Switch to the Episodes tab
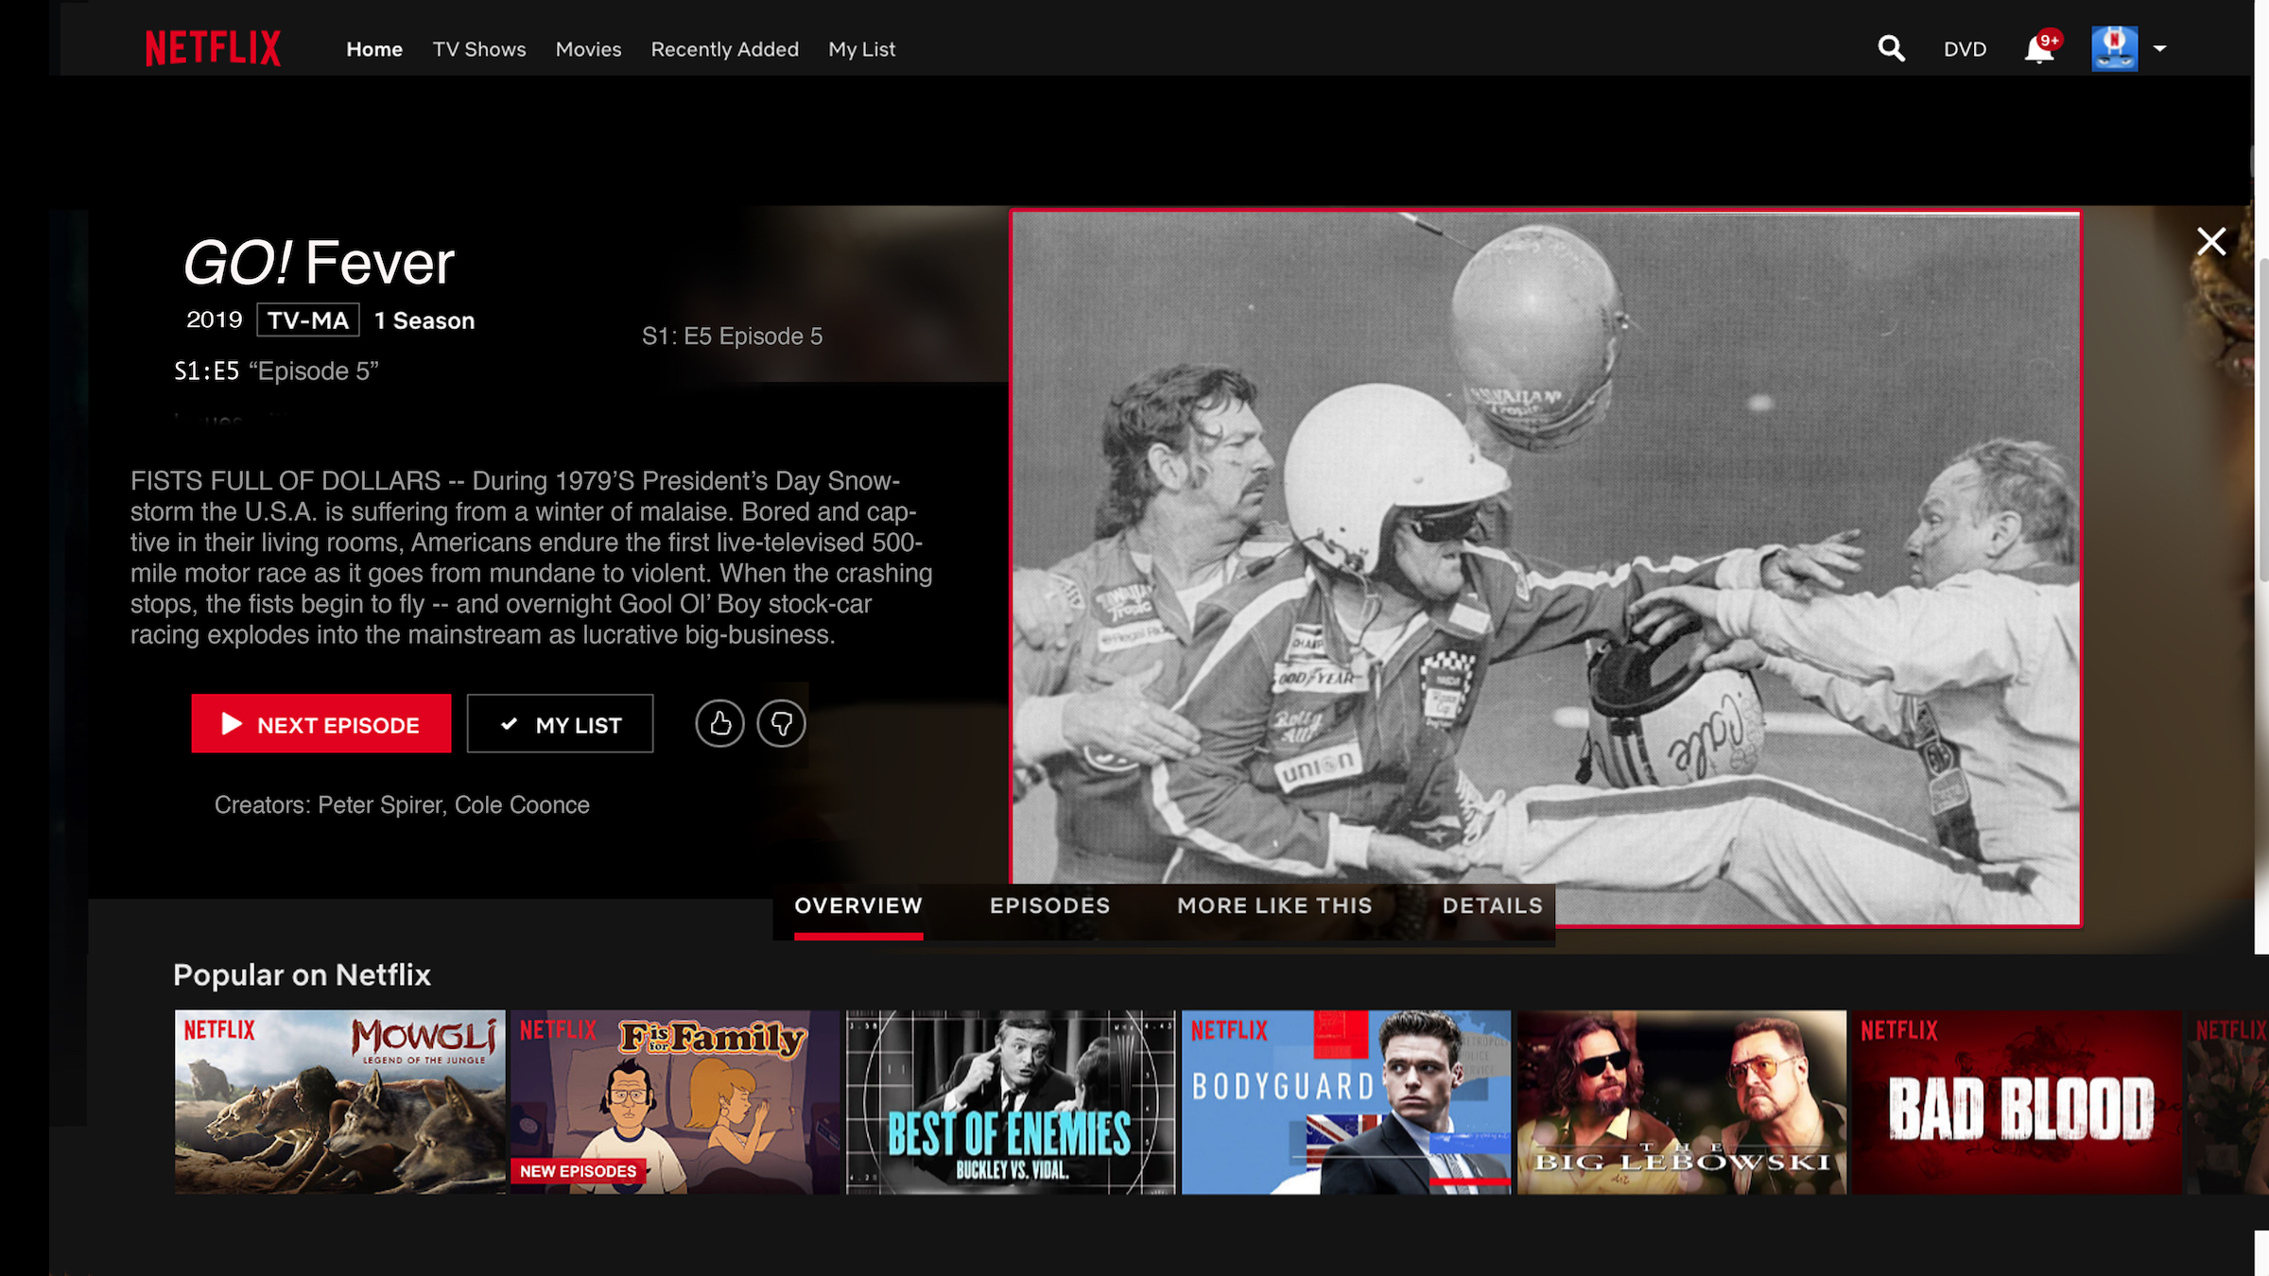This screenshot has height=1276, width=2269. [1049, 905]
